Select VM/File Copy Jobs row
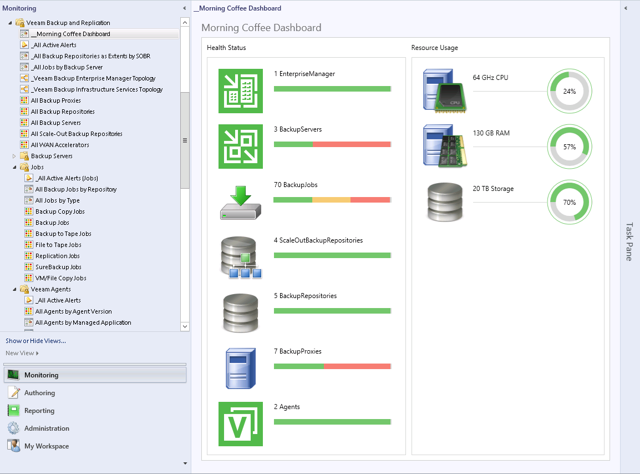640x474 pixels. click(61, 278)
